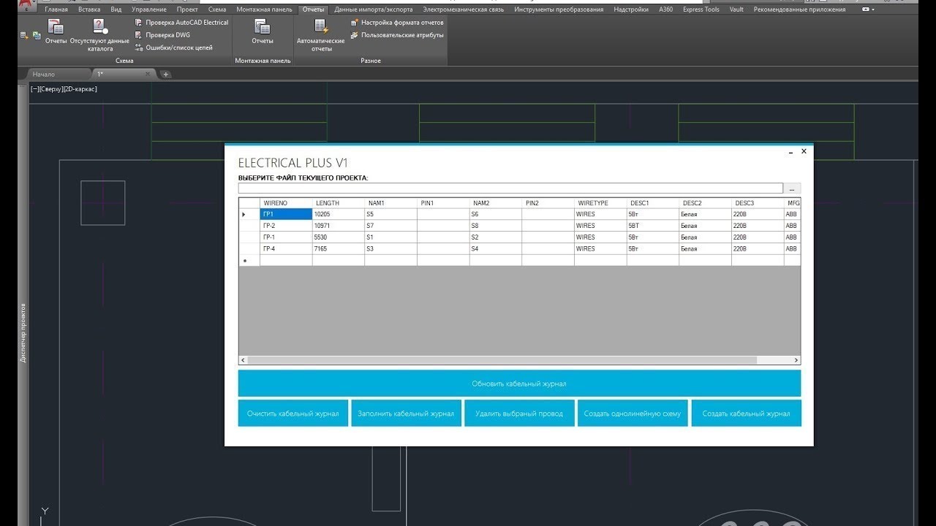Click the table horizontal scrollbar thumb
Image resolution: width=936 pixels, height=526 pixels.
click(503, 360)
